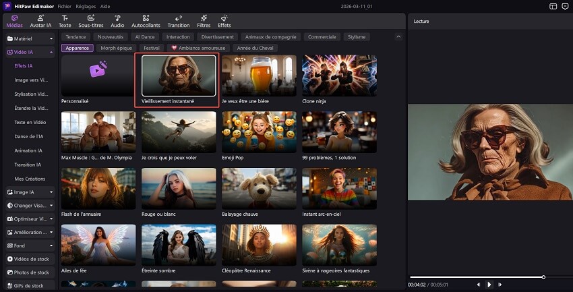Screen dimensions: 573x292
Task: Open Danse de l'IA in sidebar
Action: [28, 136]
